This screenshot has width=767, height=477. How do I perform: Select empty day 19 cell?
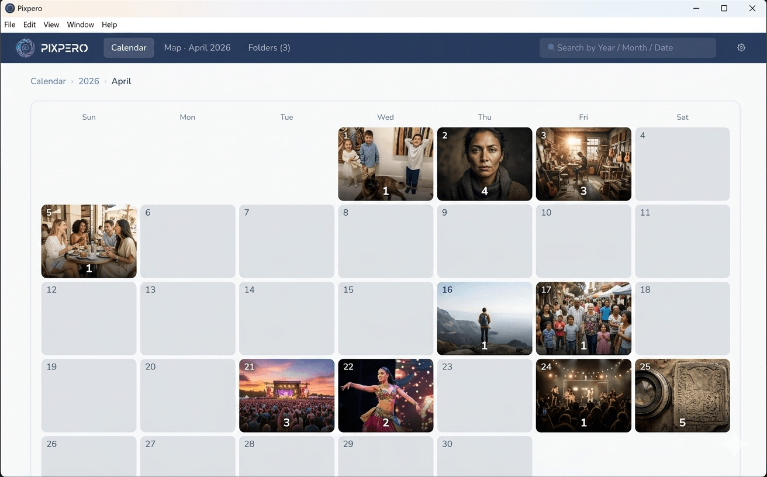(89, 396)
